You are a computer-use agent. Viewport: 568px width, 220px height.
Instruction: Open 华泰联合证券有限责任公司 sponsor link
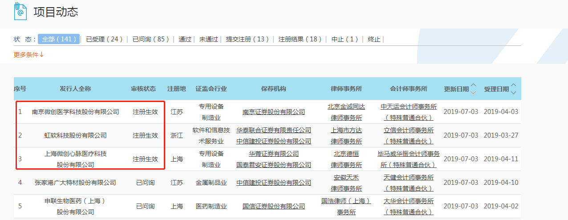pyautogui.click(x=274, y=130)
